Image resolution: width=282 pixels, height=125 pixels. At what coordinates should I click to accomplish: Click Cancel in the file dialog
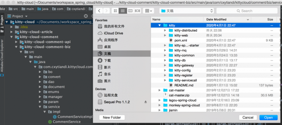click(248, 118)
